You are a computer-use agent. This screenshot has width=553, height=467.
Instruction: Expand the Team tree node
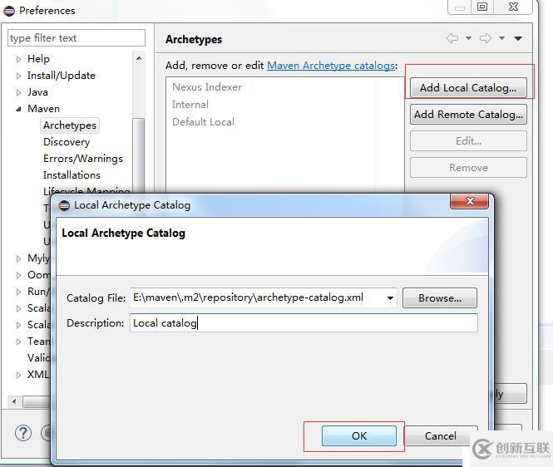pos(18,342)
